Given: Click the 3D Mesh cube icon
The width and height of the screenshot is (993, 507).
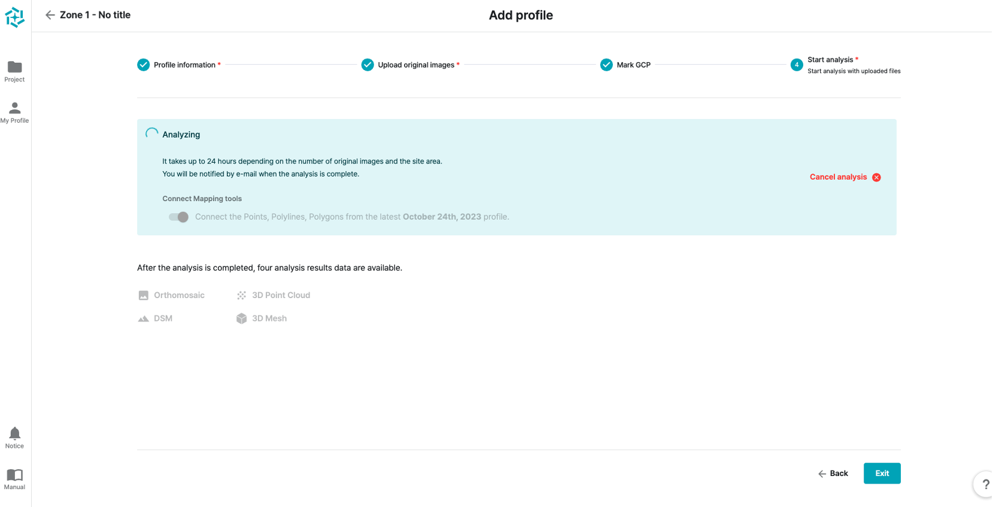Looking at the screenshot, I should tap(241, 318).
